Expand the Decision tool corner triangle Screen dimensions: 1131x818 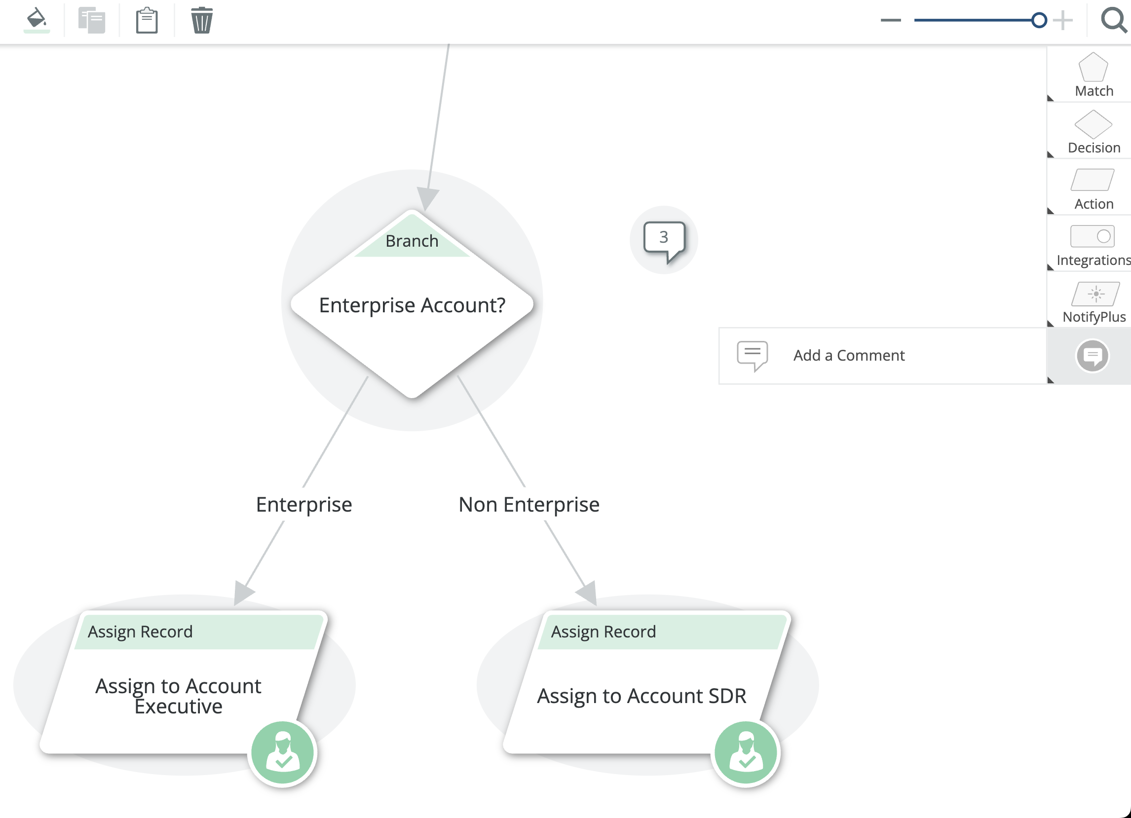point(1051,154)
